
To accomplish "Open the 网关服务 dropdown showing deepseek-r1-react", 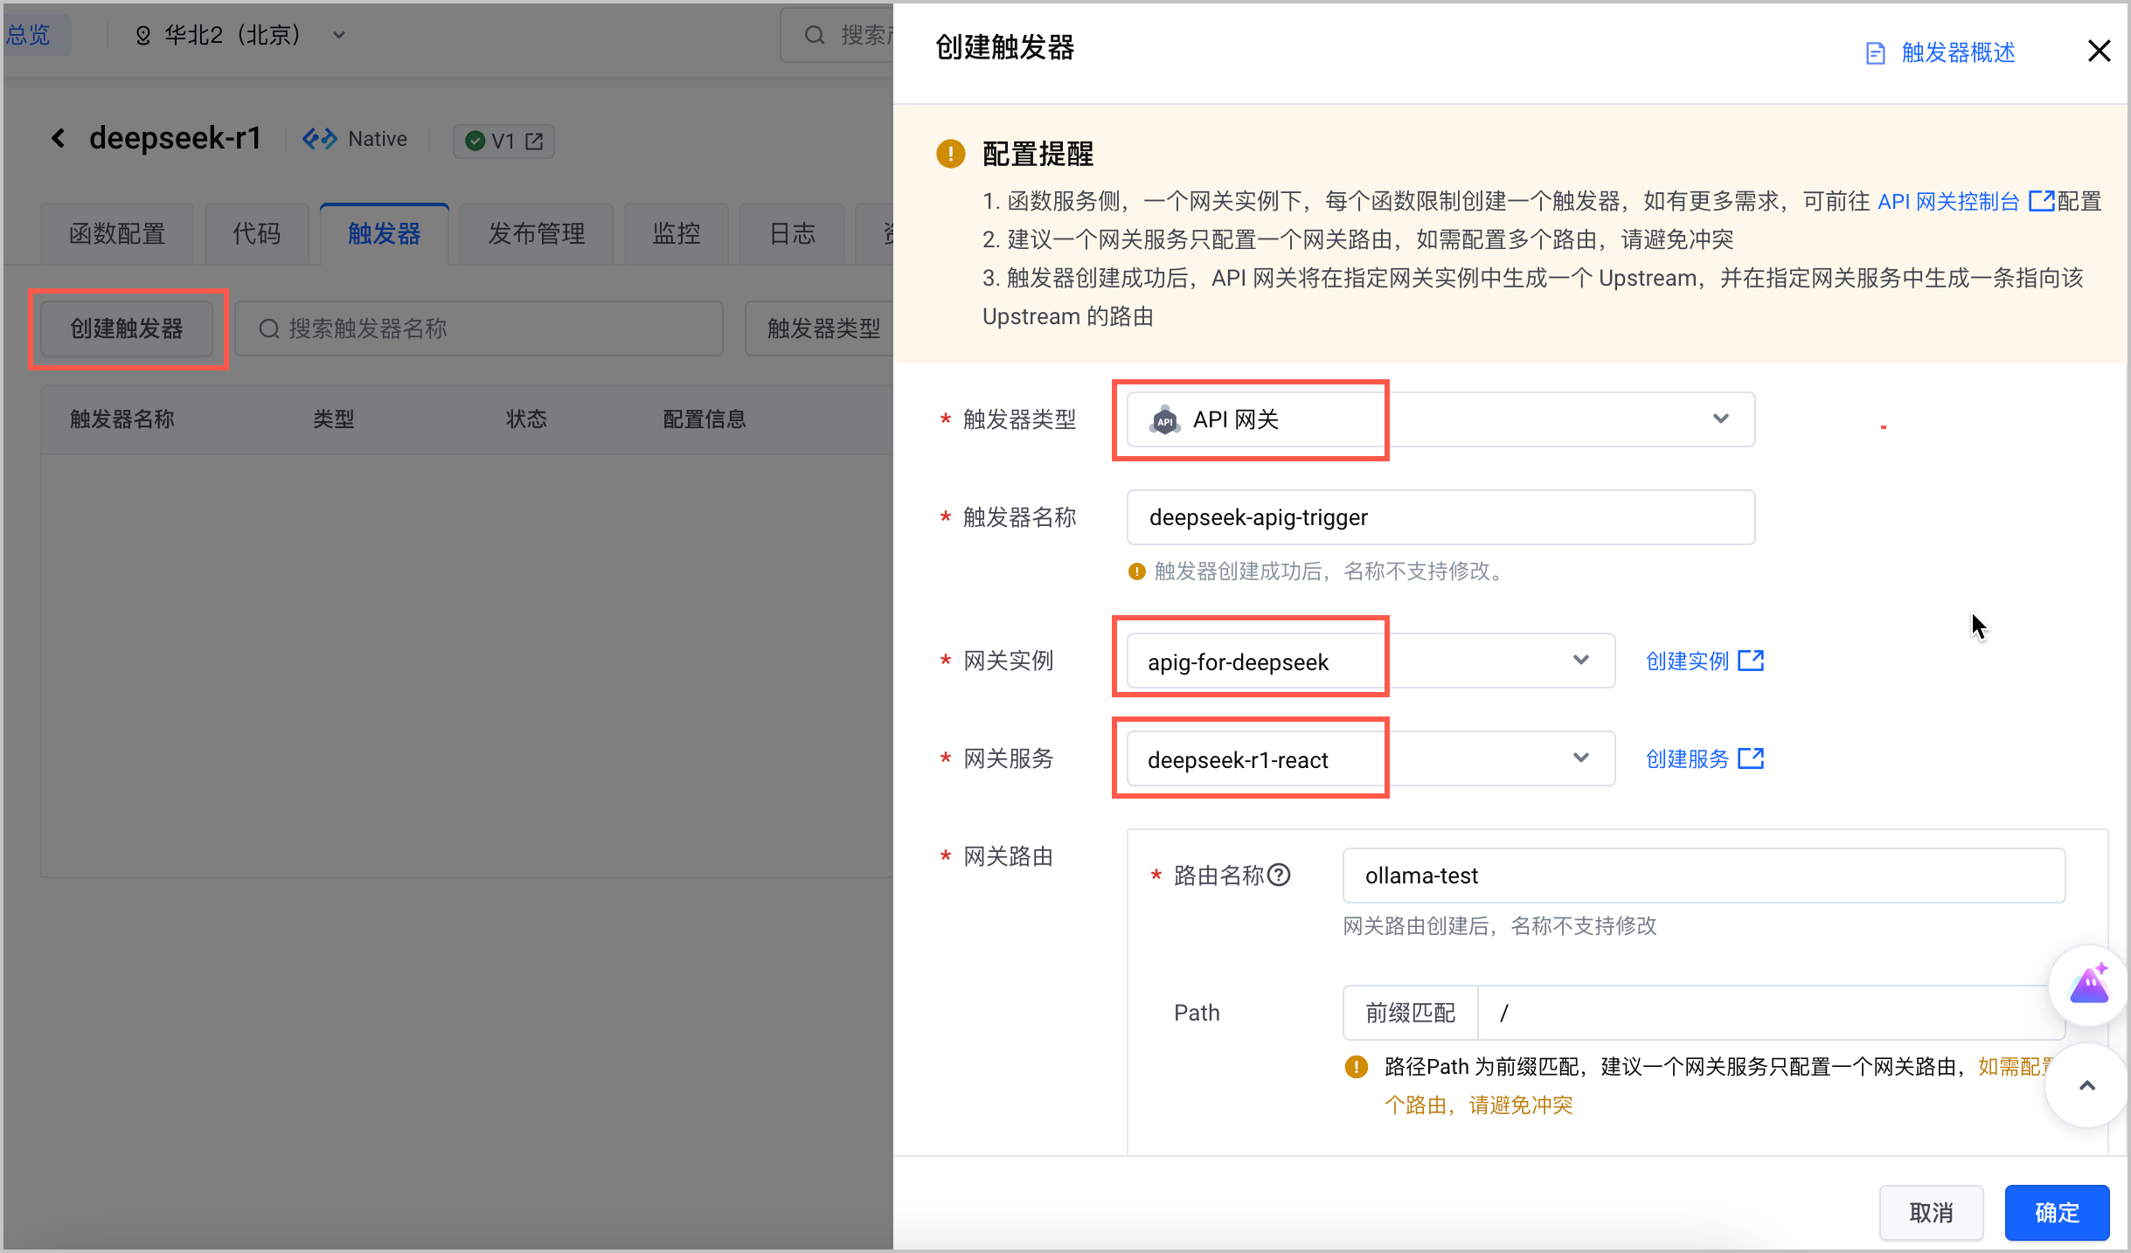I will pyautogui.click(x=1371, y=758).
